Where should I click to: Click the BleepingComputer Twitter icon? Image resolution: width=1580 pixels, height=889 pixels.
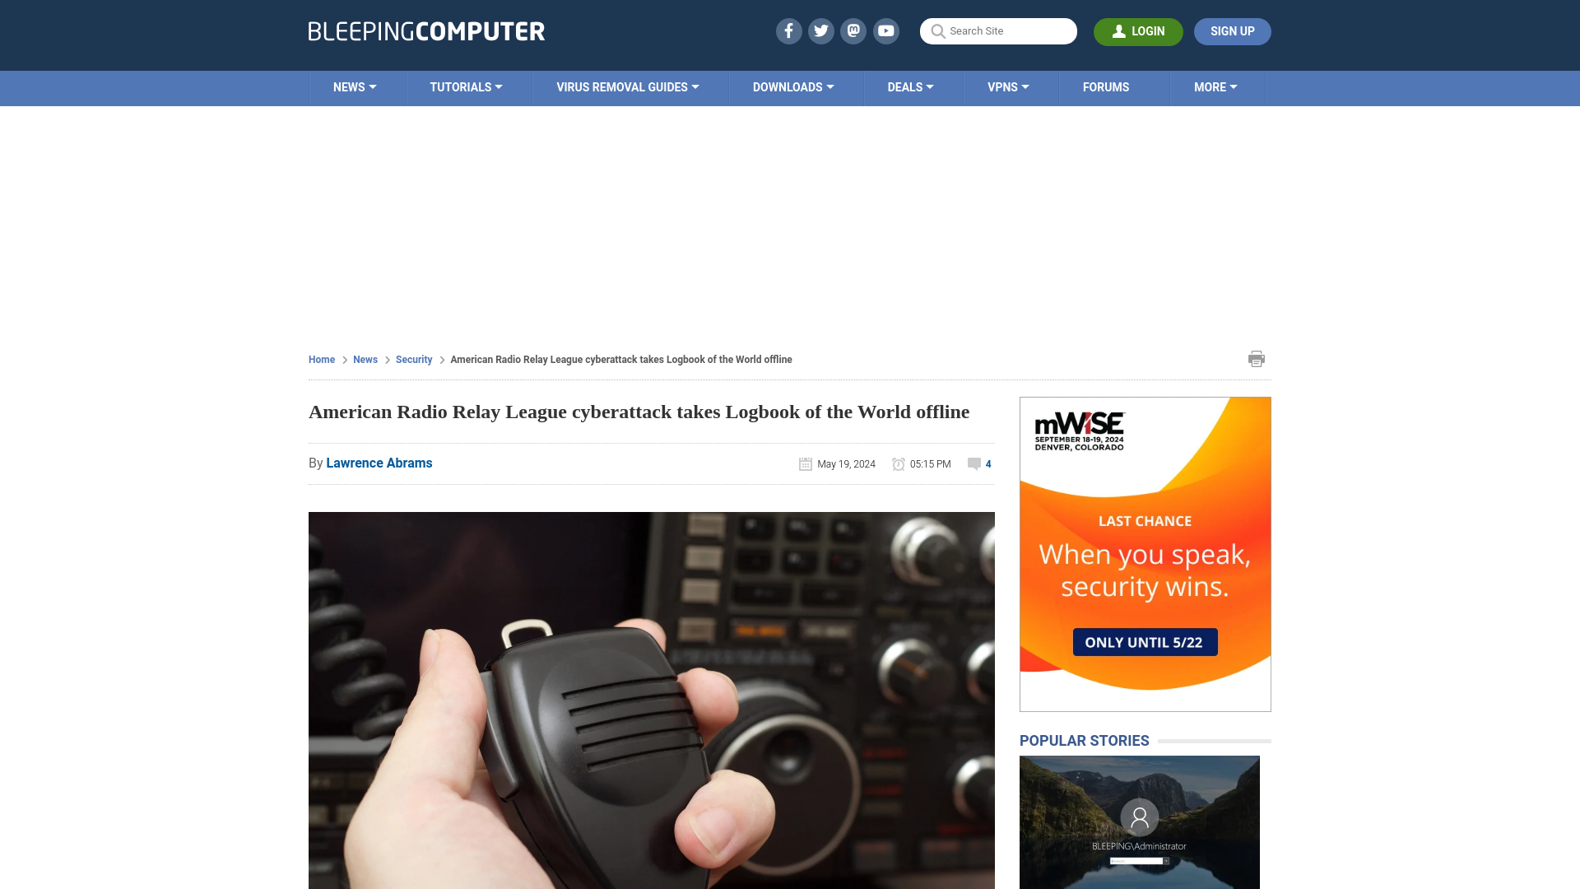click(x=820, y=30)
